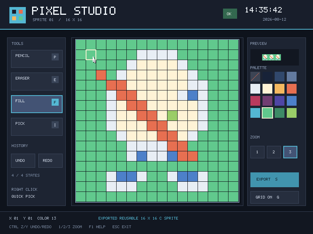Click the 'CTRL Z/Y UNDO/REDO' hint
The width and height of the screenshot is (313, 234).
[30, 227]
